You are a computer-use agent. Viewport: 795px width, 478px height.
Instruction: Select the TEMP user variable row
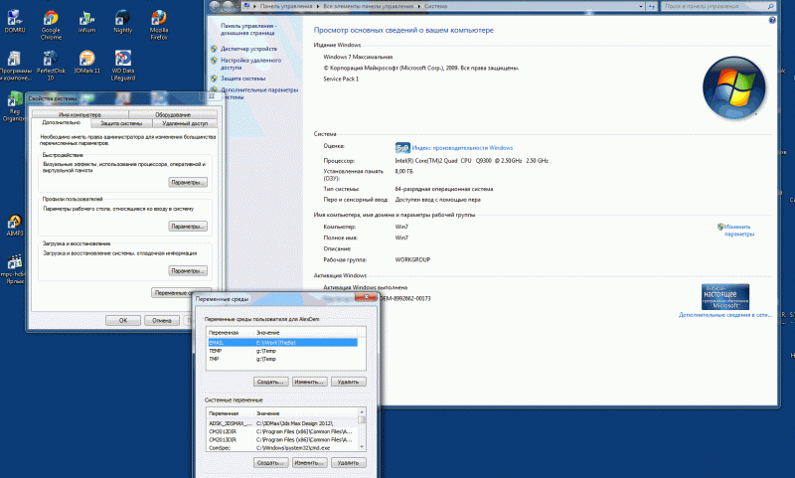click(219, 351)
